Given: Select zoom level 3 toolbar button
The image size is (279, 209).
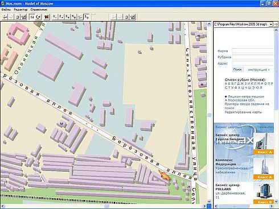Looking at the screenshot, I should [67, 17].
